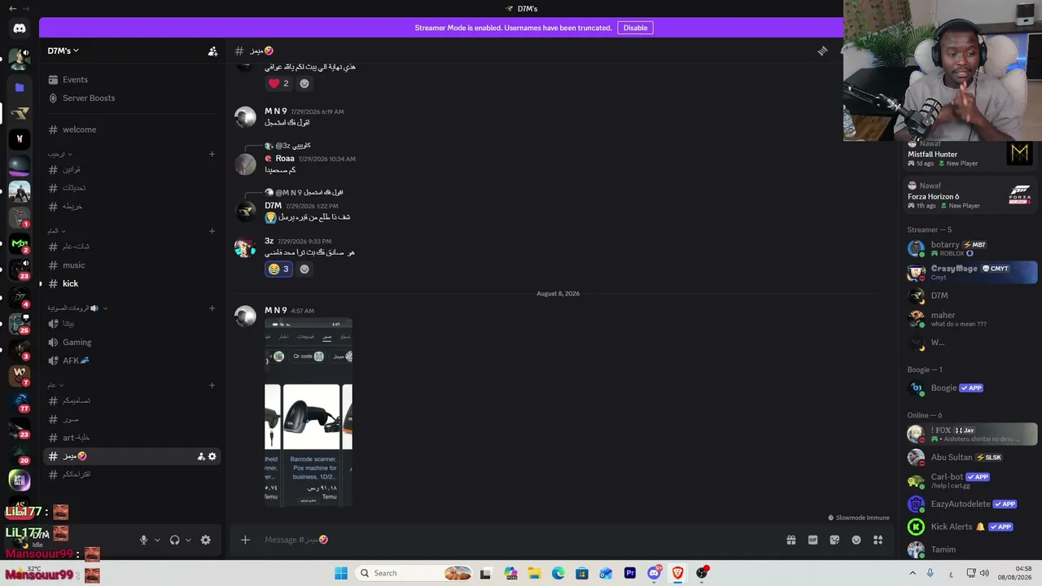The image size is (1042, 586).
Task: View Carl-bot in member list
Action: (972, 480)
